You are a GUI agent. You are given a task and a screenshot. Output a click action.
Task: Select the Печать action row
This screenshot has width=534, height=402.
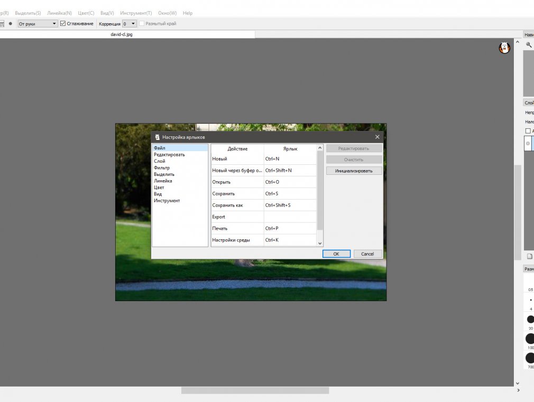click(264, 228)
